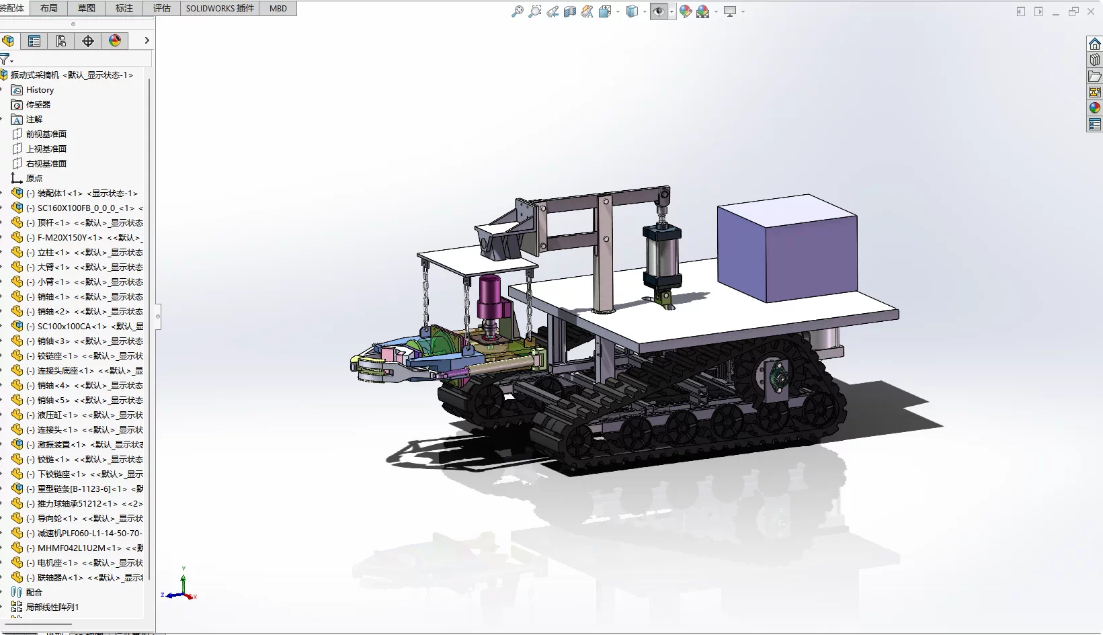Open the Display Style dropdown arrow
The height and width of the screenshot is (635, 1103).
pyautogui.click(x=644, y=11)
